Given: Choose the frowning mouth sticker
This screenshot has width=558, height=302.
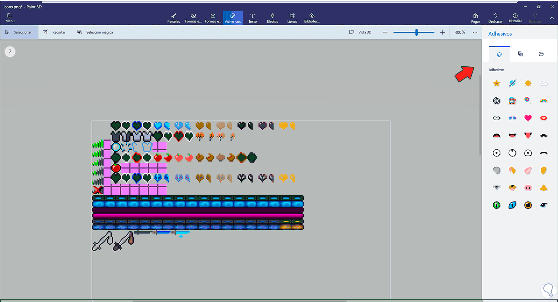Looking at the screenshot, I should click(x=497, y=135).
